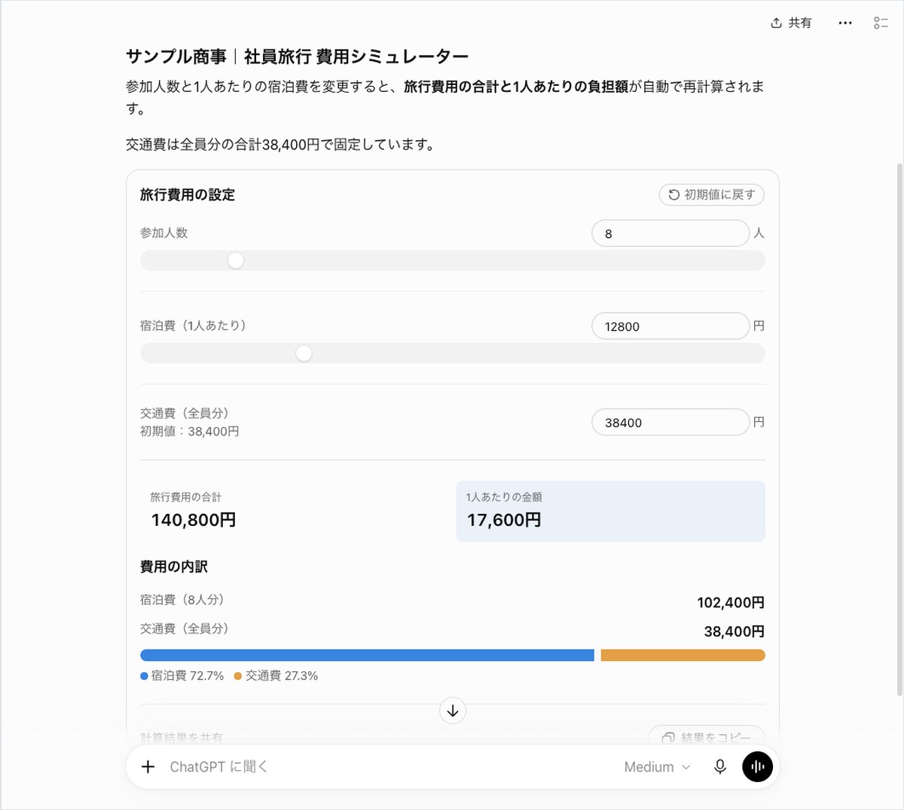
Task: Click the 102,400円 lodging value
Action: coord(731,603)
